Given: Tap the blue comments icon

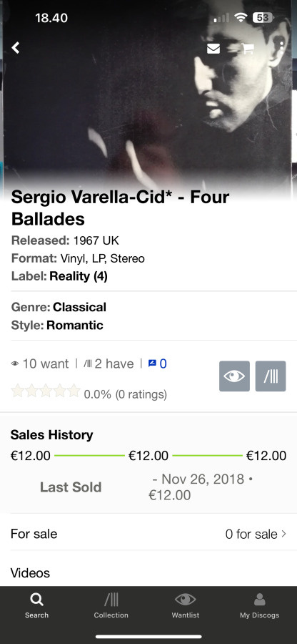Looking at the screenshot, I should (x=152, y=364).
